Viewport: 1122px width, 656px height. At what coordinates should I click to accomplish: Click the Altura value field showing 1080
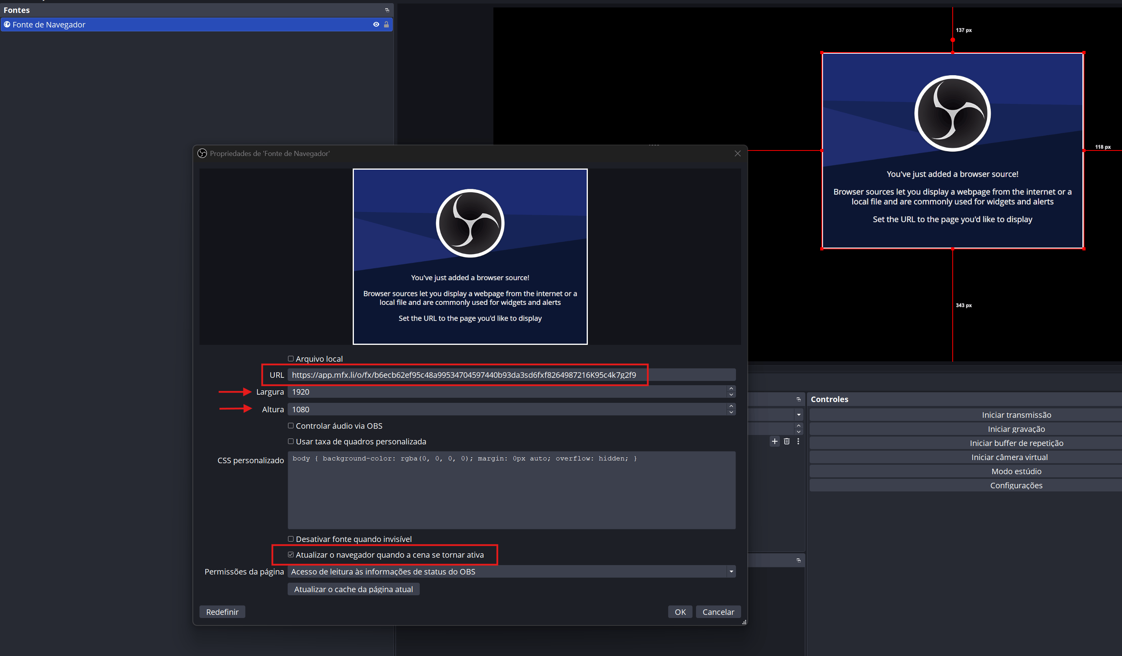pyautogui.click(x=507, y=409)
